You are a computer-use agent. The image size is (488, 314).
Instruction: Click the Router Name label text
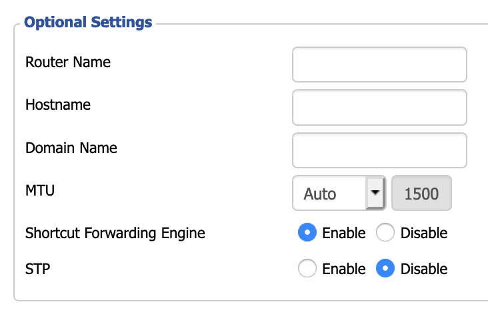68,62
